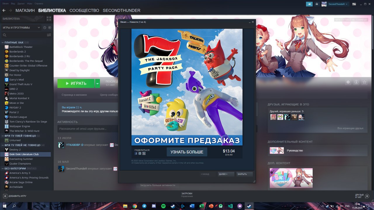Open Windows Start menu
The width and height of the screenshot is (374, 210).
pos(5,206)
